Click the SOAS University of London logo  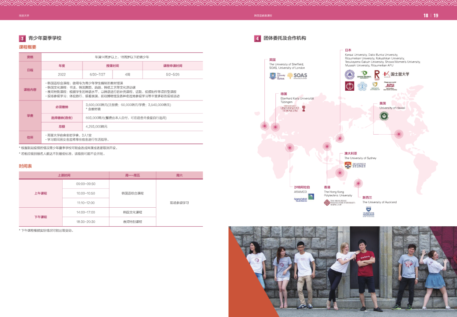tap(297, 76)
